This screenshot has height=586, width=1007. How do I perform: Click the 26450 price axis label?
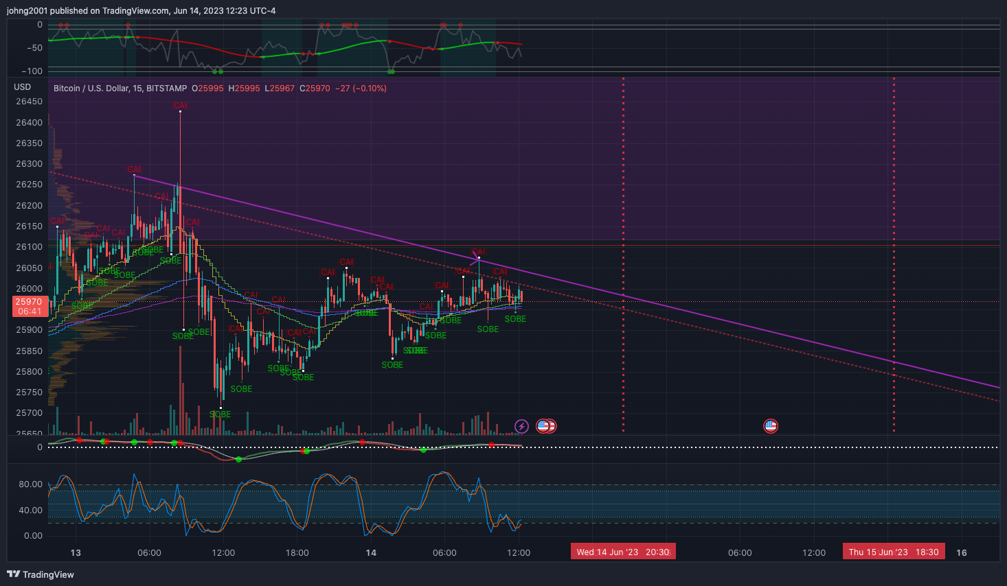29,102
